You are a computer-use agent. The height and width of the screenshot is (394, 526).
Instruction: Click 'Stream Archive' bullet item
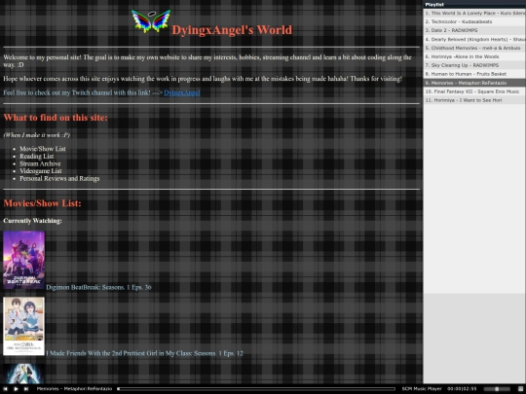(40, 163)
